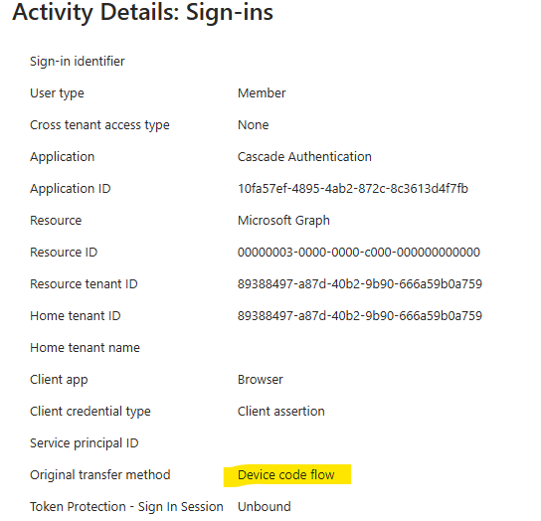Select the Resource tenant ID GUID

click(360, 284)
